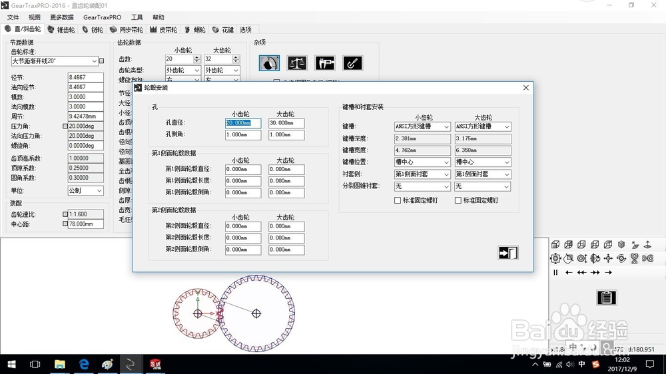Open SolidWorks 2016 from the taskbar
This screenshot has width=666, height=374.
(x=155, y=364)
